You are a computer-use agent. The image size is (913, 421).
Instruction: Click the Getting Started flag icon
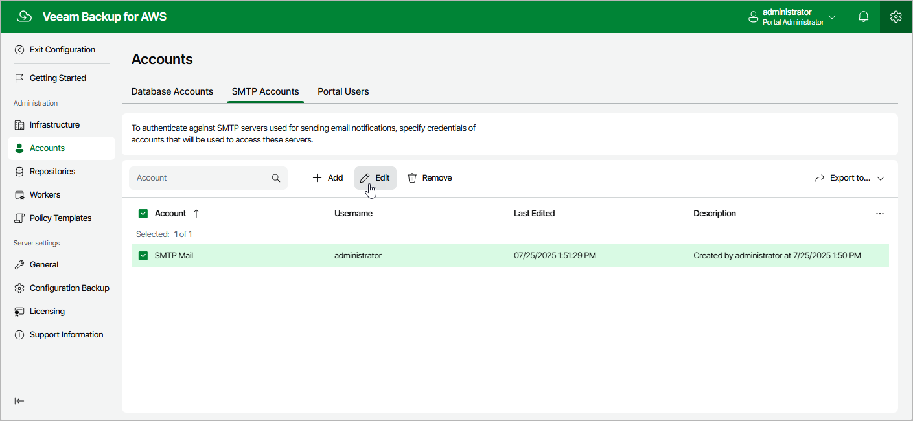tap(19, 78)
